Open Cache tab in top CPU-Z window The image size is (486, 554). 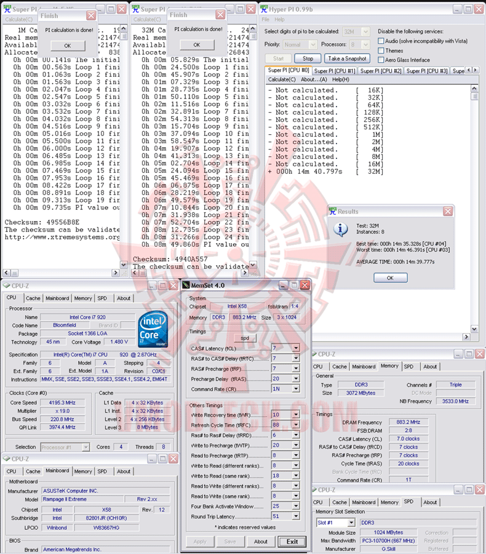[x=33, y=298]
